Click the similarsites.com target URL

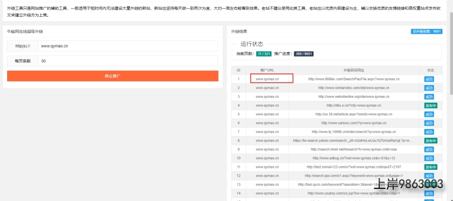353,88
